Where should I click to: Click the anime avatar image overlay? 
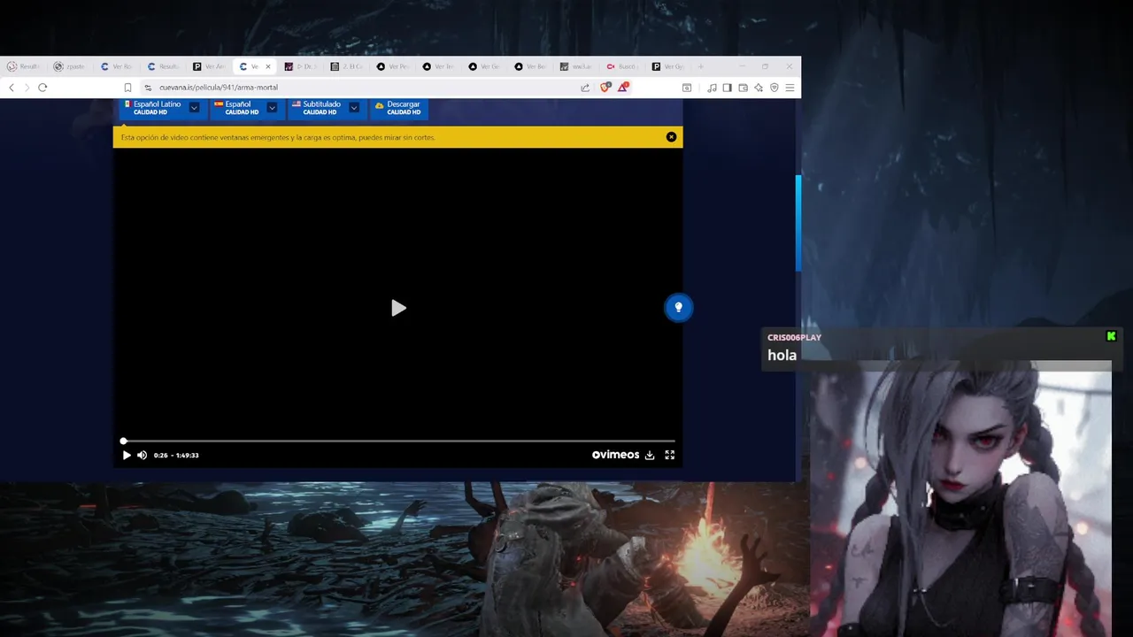[x=960, y=500]
